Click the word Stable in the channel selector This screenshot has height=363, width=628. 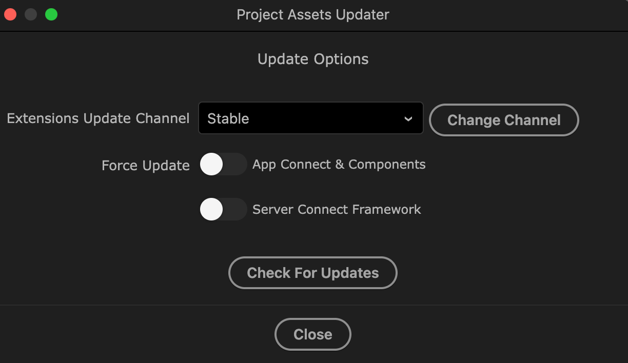tap(228, 118)
